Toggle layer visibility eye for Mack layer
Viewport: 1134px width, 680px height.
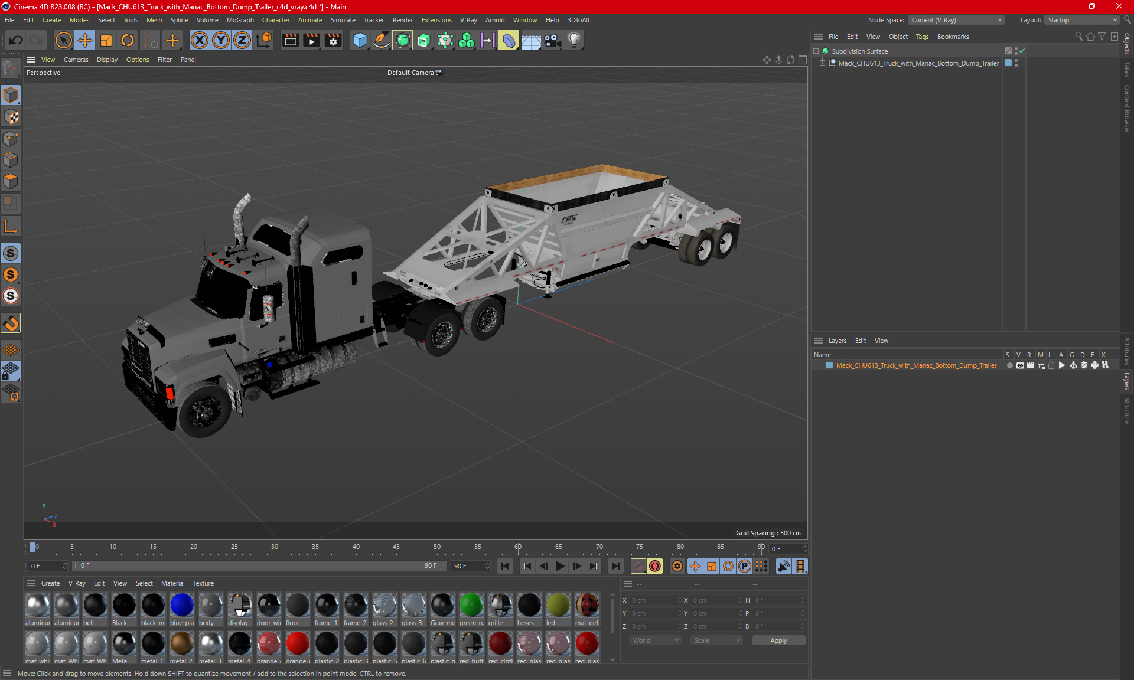tap(1020, 365)
